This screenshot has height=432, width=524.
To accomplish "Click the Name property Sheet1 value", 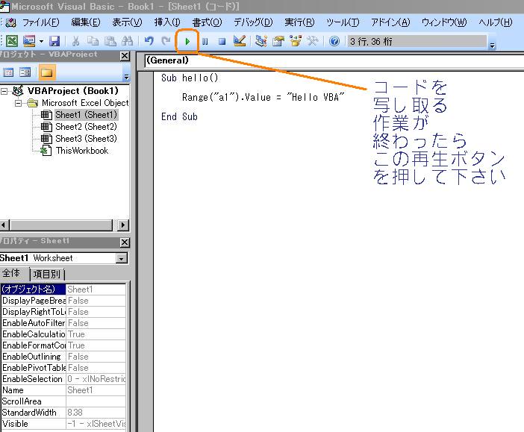I will coord(96,390).
